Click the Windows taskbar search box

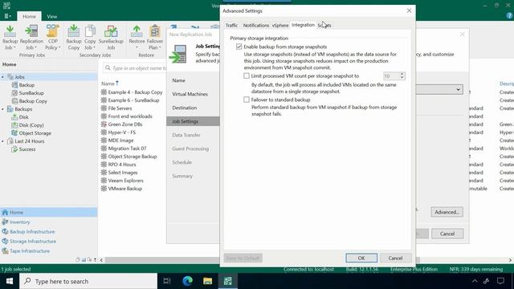click(88, 281)
